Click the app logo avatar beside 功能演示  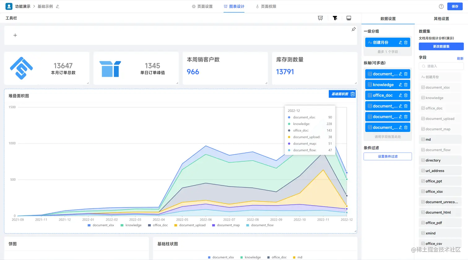click(9, 6)
